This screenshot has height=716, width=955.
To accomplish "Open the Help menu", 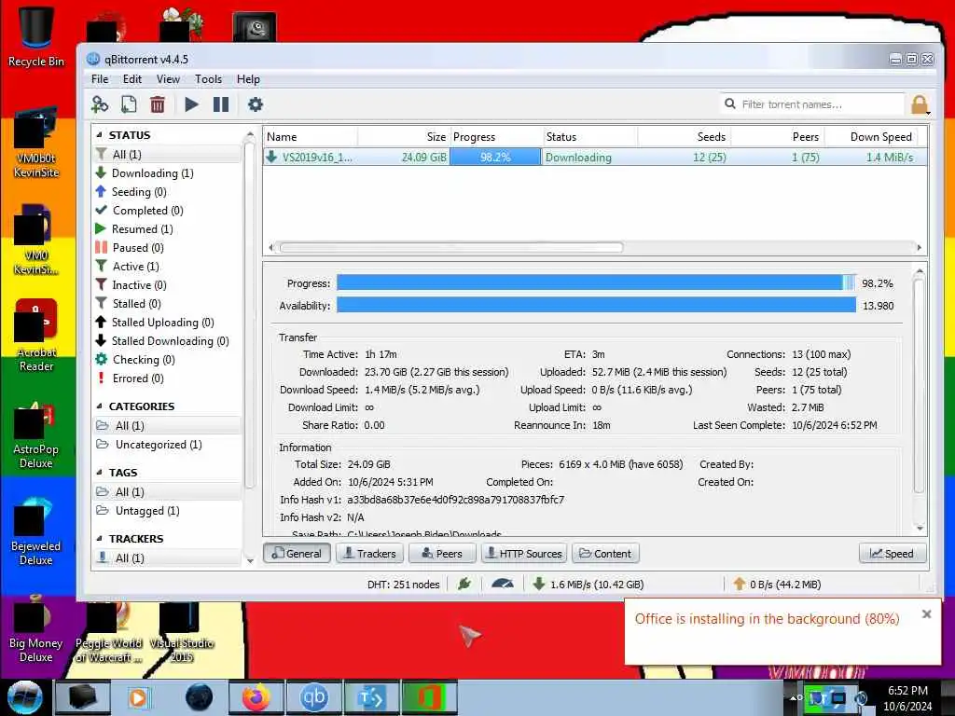I will (x=248, y=79).
